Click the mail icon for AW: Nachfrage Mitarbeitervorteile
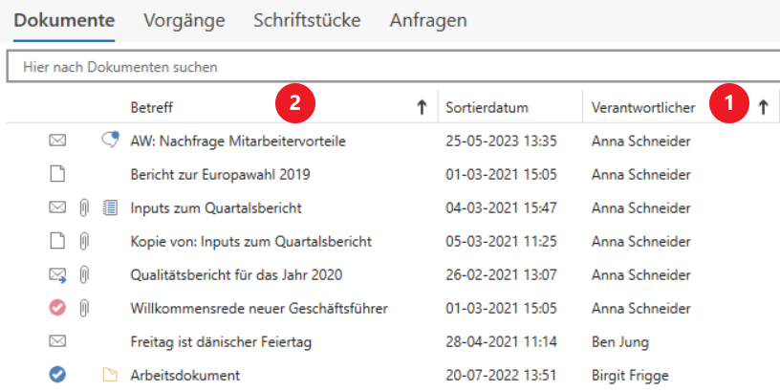The width and height of the screenshot is (780, 392). (57, 142)
